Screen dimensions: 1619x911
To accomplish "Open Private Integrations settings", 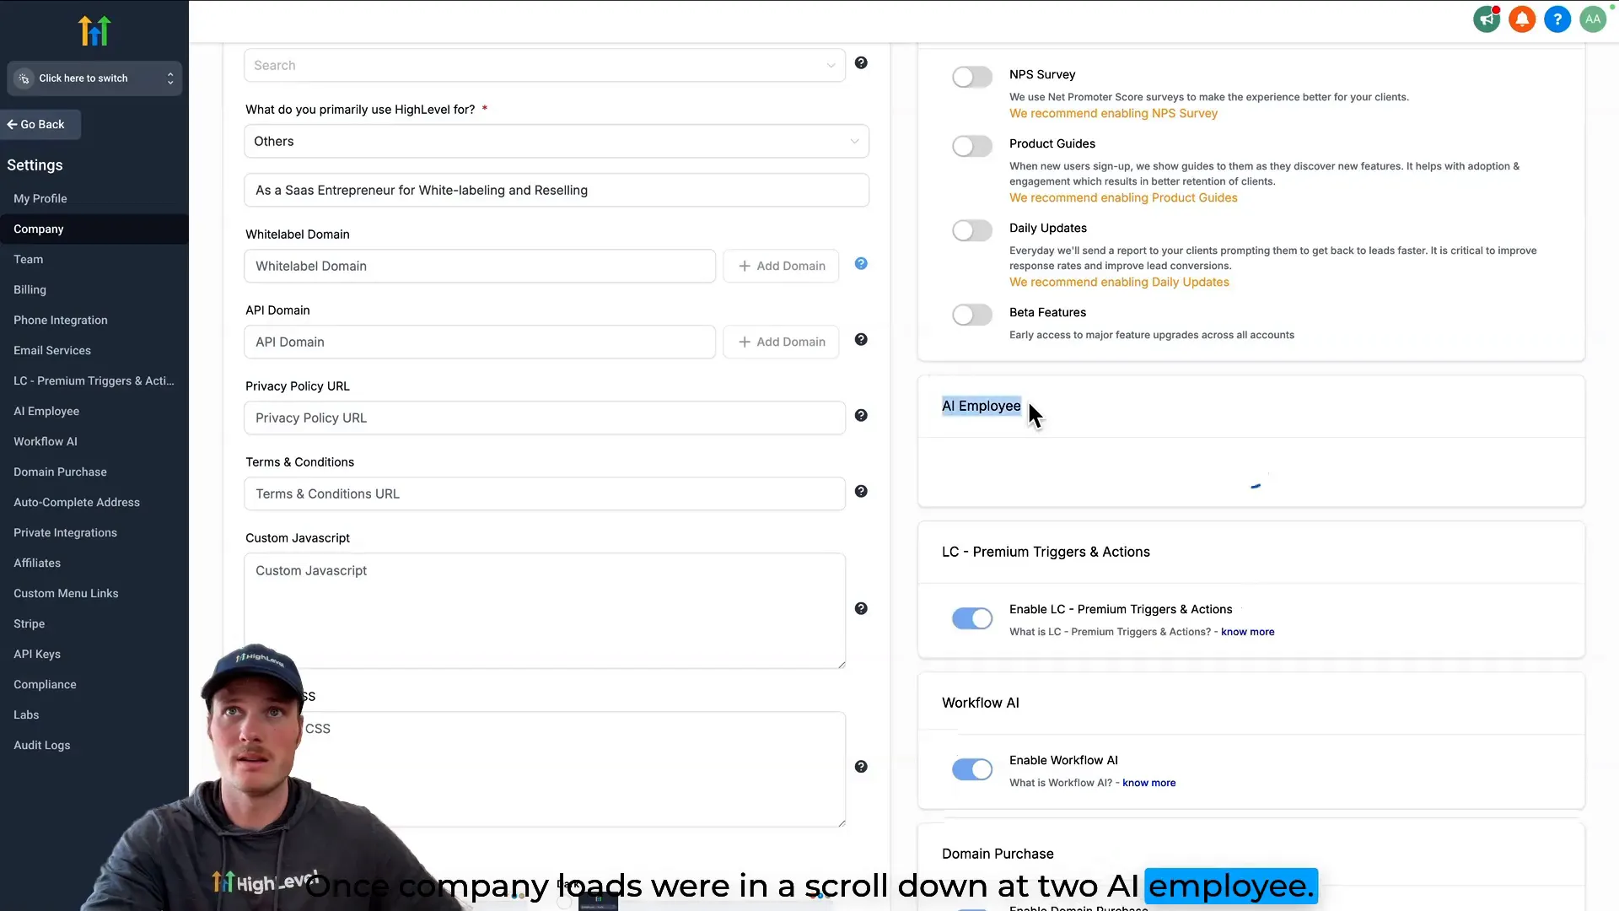I will (66, 532).
